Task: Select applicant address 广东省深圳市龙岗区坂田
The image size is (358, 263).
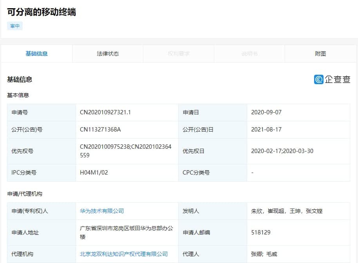Action: [x=127, y=232]
